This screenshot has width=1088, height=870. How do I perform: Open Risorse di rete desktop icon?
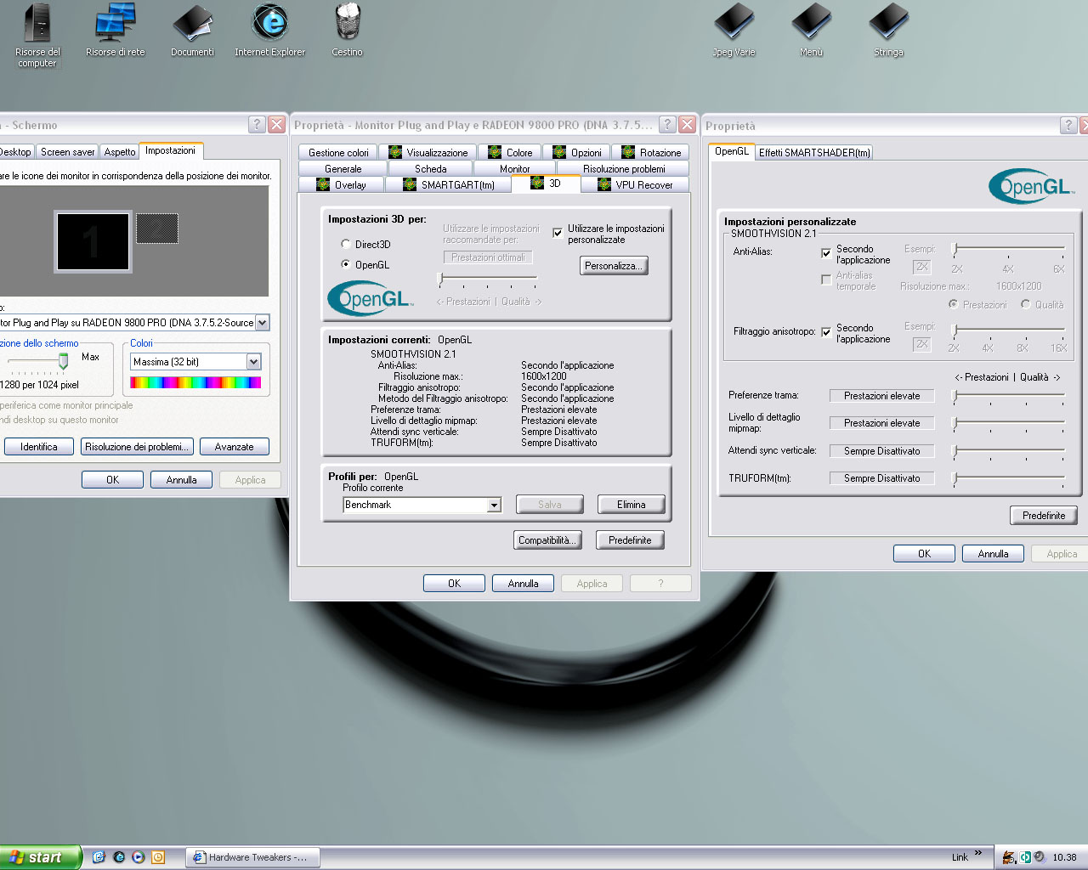coord(115,31)
